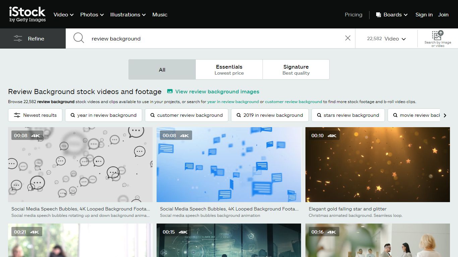Viewport: 458px width, 257px height.
Task: Open the 00:21 4K video thumbnail
Action: pyautogui.click(x=80, y=240)
